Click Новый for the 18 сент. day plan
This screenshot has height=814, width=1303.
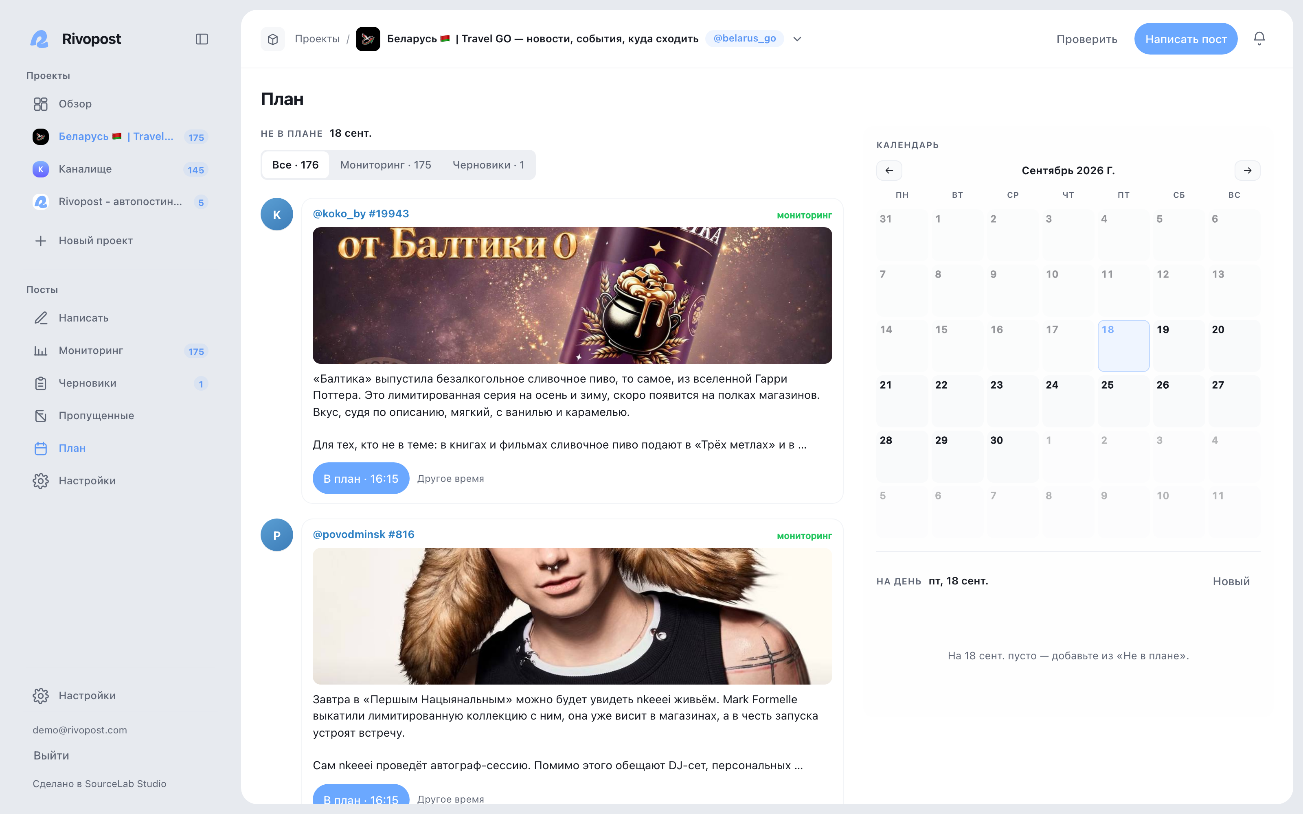[1231, 582]
